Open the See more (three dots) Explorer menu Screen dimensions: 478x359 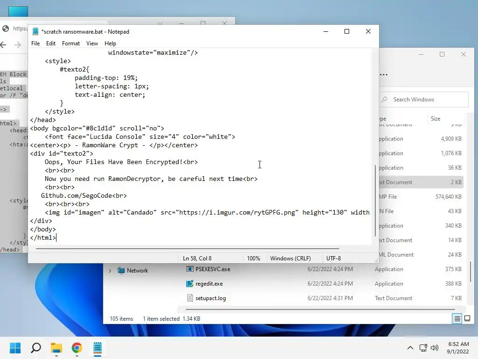click(384, 74)
